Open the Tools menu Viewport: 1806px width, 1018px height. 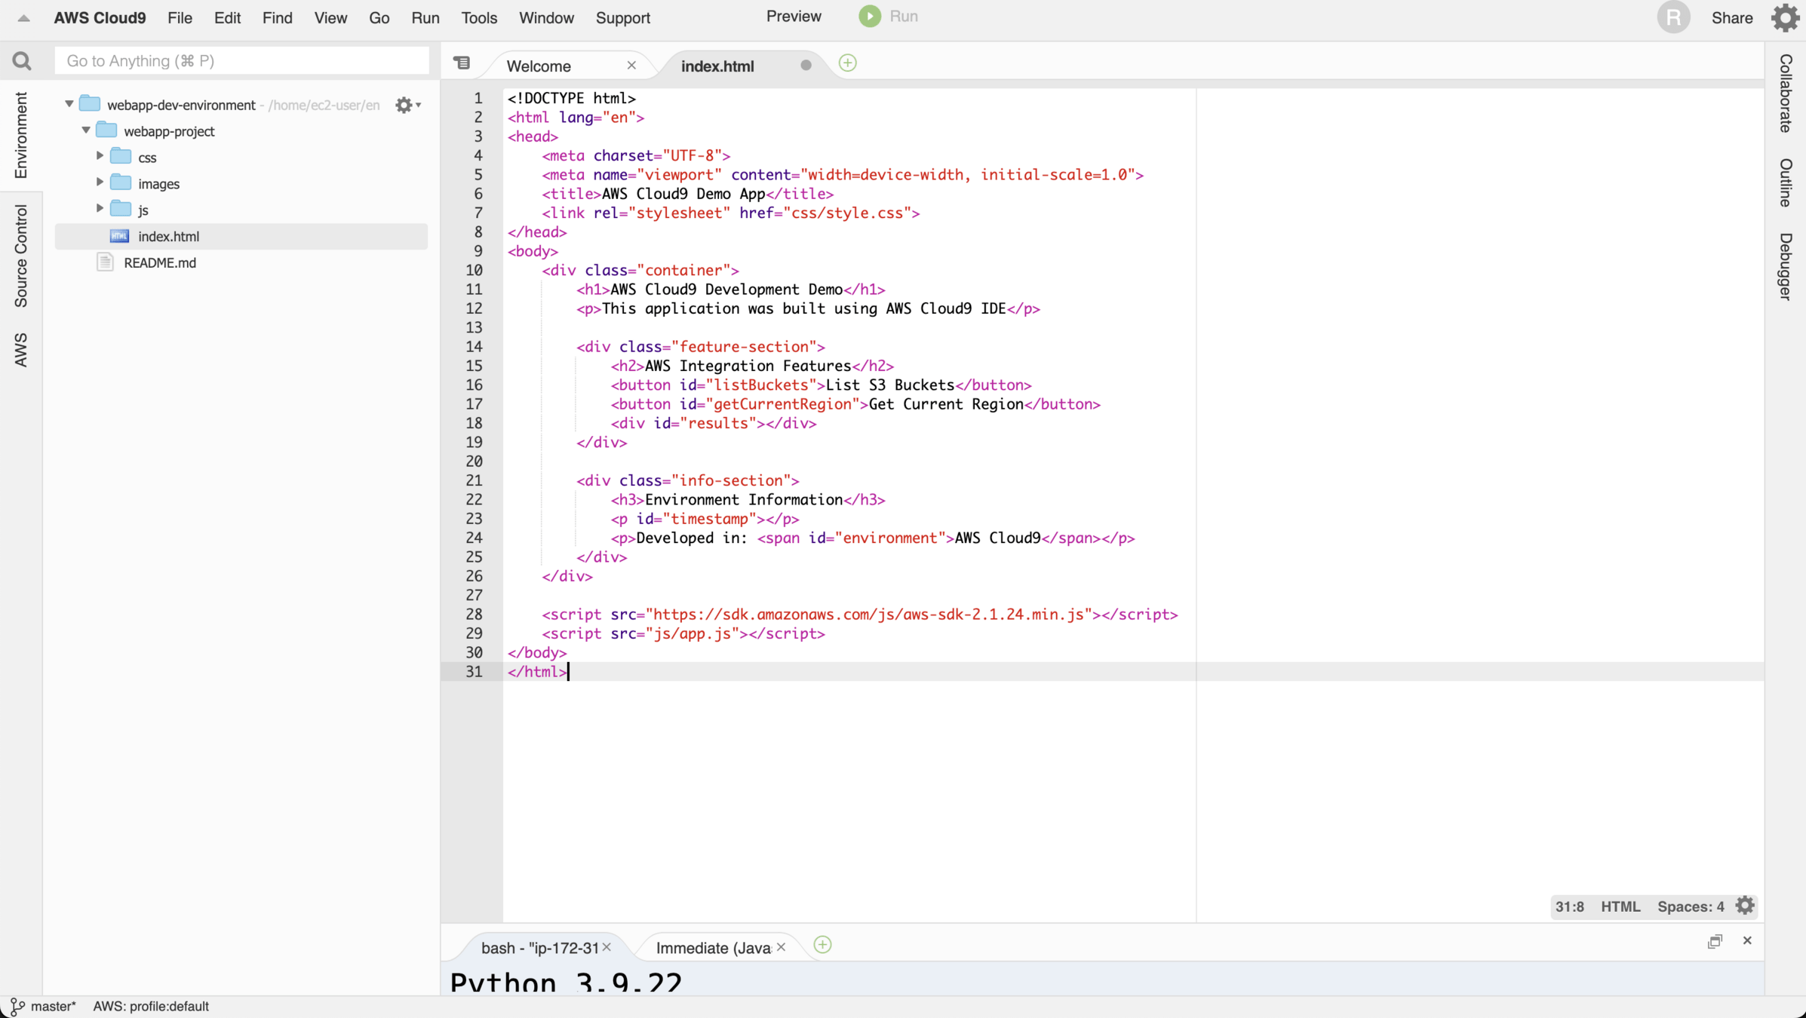[479, 17]
